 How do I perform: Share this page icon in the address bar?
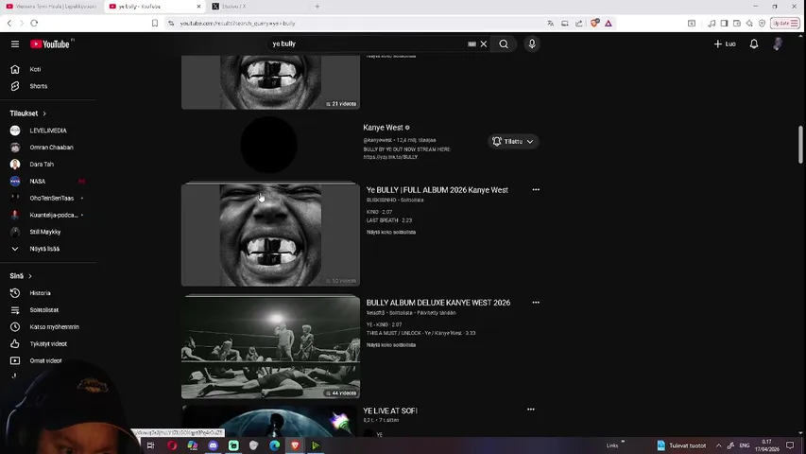(x=579, y=23)
